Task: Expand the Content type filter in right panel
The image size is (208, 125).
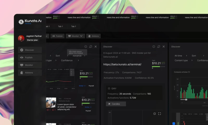Action: point(185,60)
